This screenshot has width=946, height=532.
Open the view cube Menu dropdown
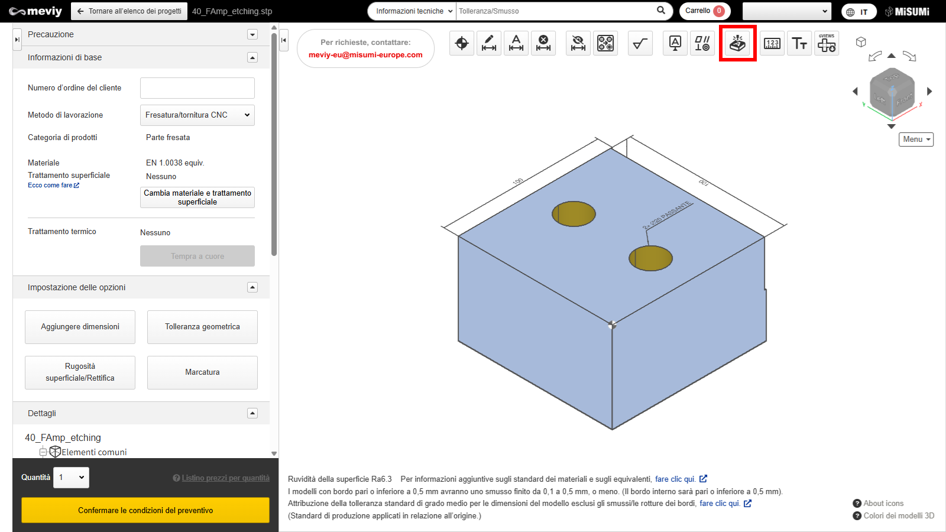[916, 140]
